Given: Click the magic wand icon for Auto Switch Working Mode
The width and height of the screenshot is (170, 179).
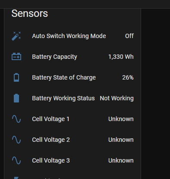Looking at the screenshot, I should tap(16, 36).
